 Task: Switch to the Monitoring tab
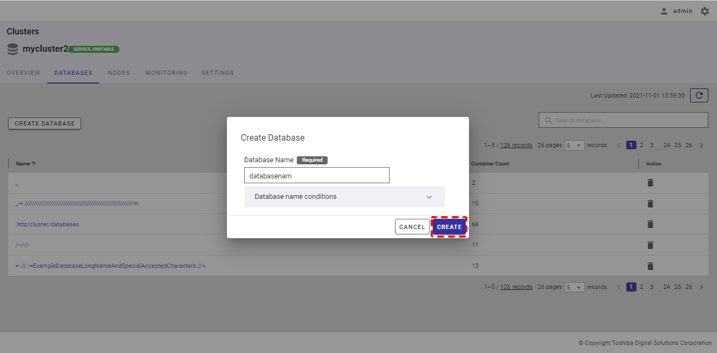[166, 73]
